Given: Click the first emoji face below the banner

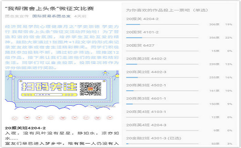Looking at the screenshot, I should click(14, 118).
